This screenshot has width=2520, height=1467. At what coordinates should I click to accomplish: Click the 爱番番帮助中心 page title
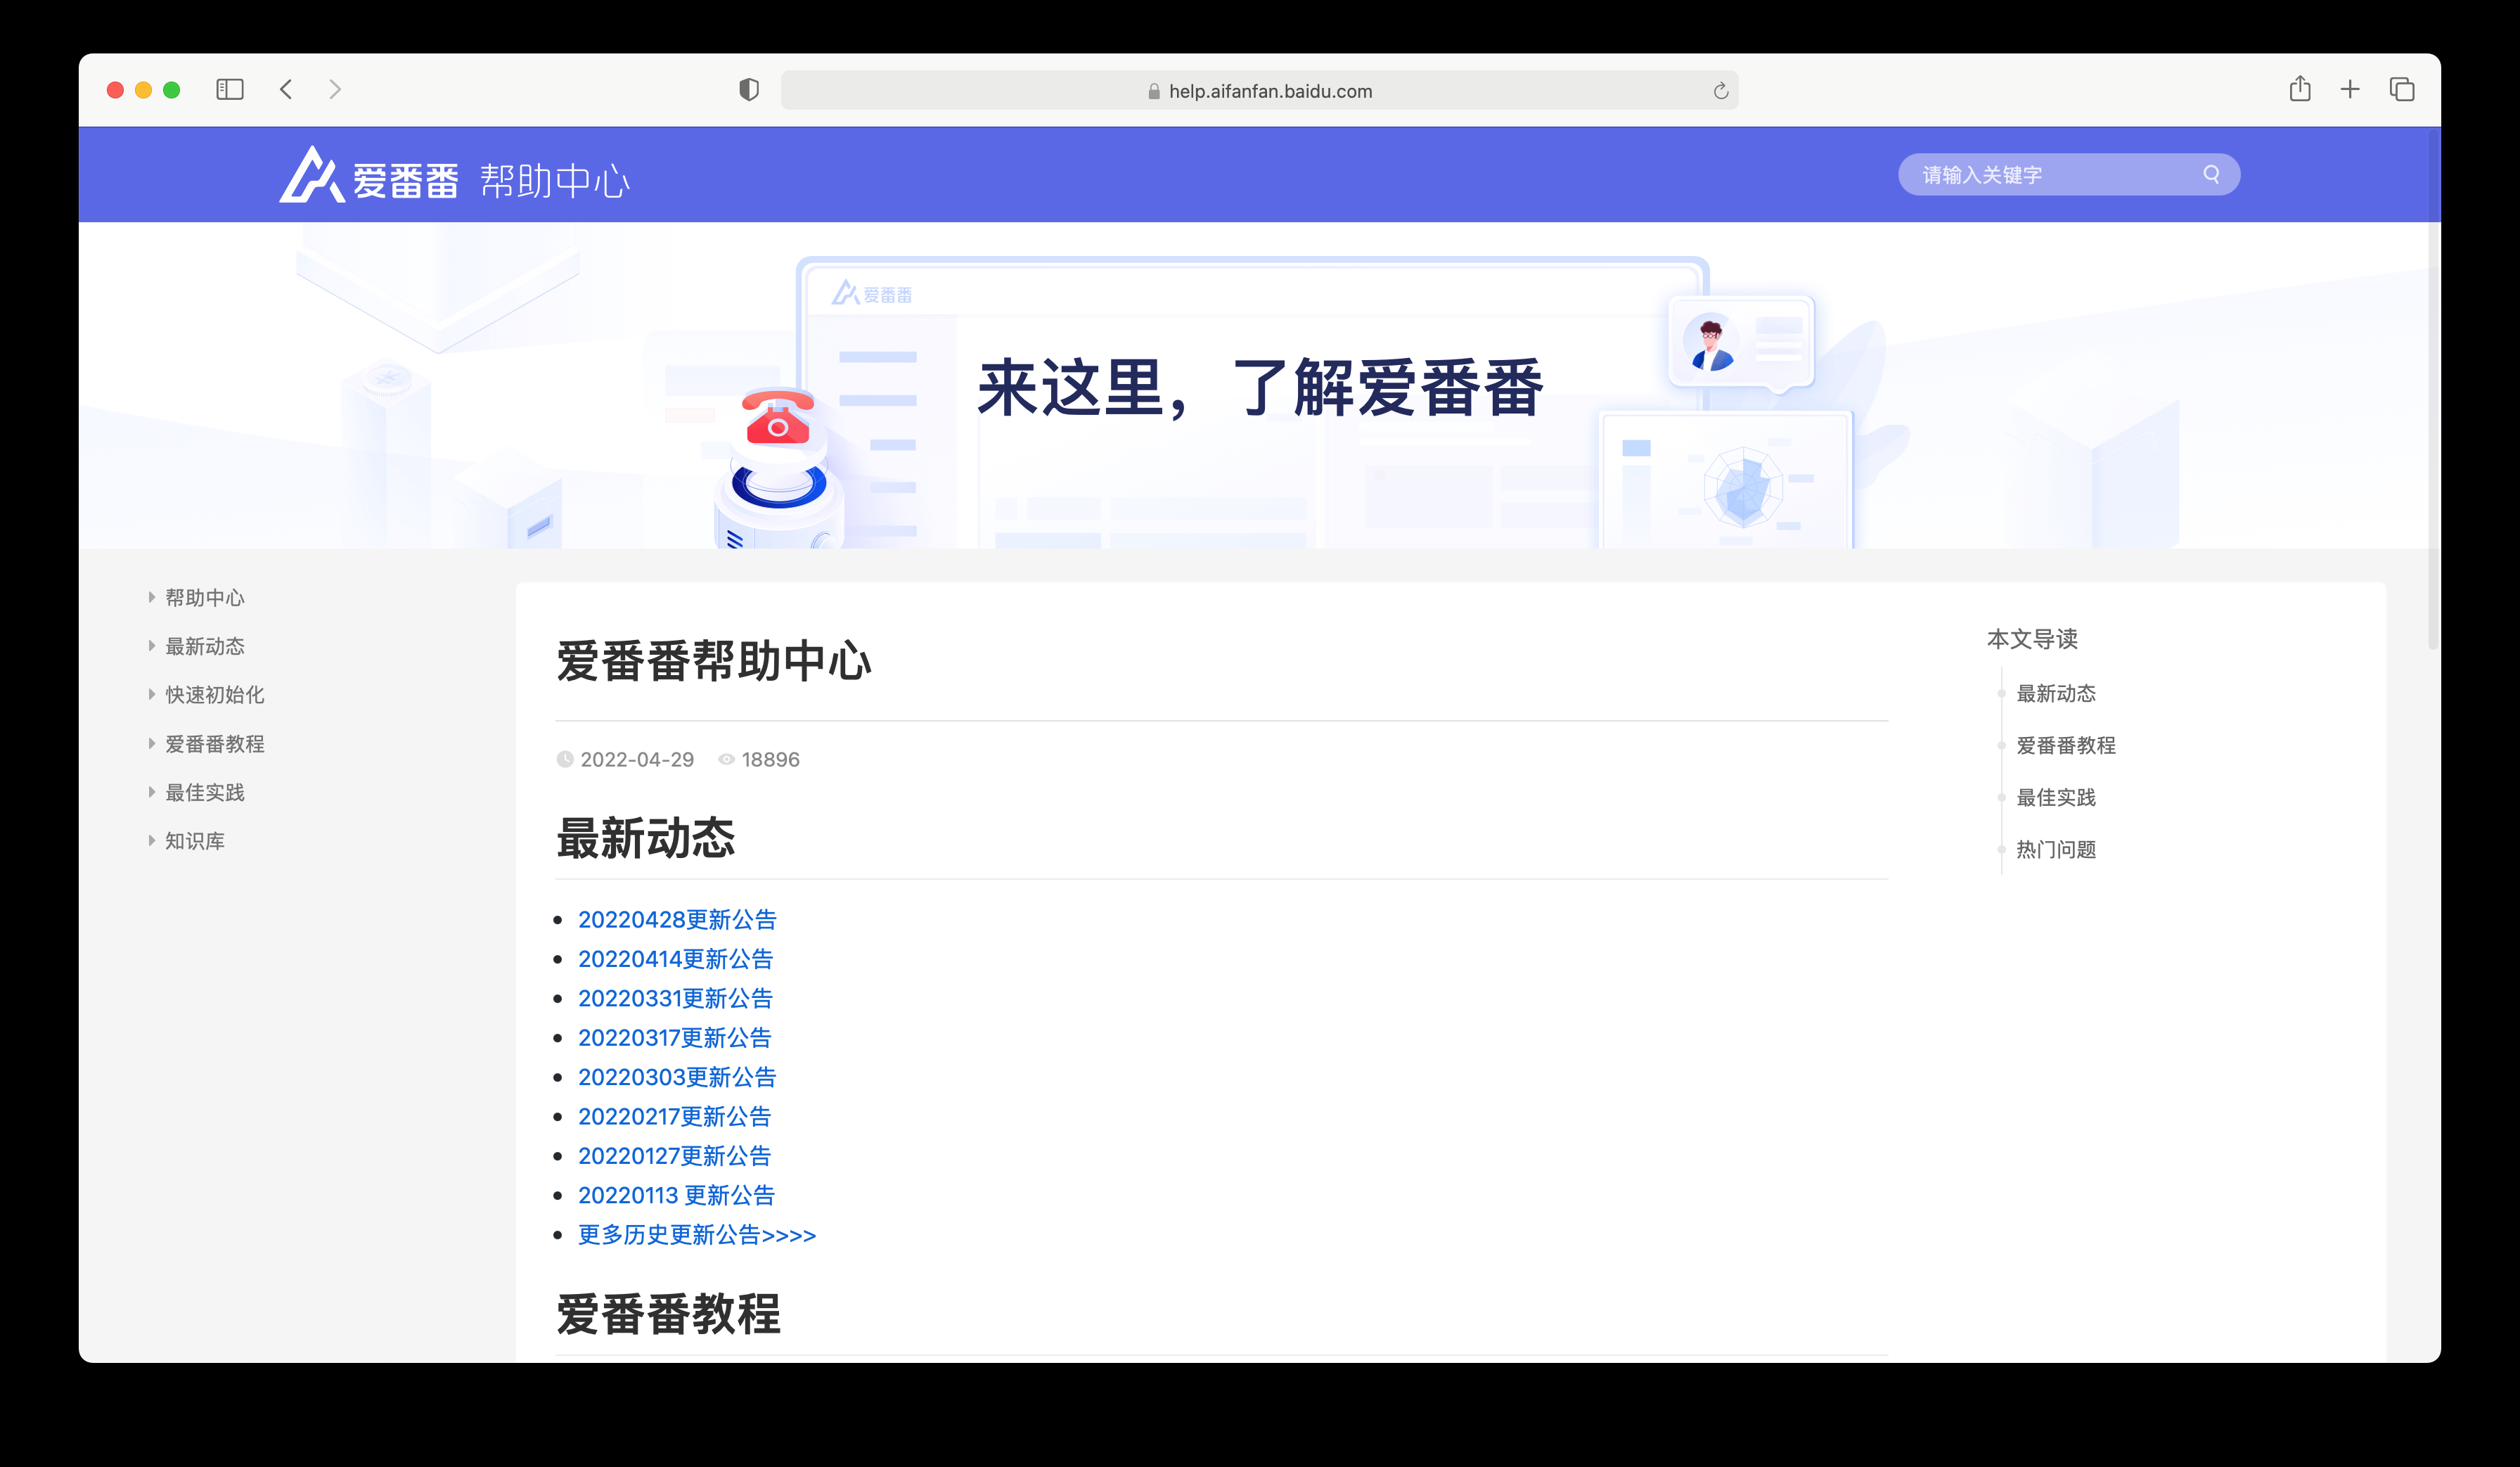[714, 661]
